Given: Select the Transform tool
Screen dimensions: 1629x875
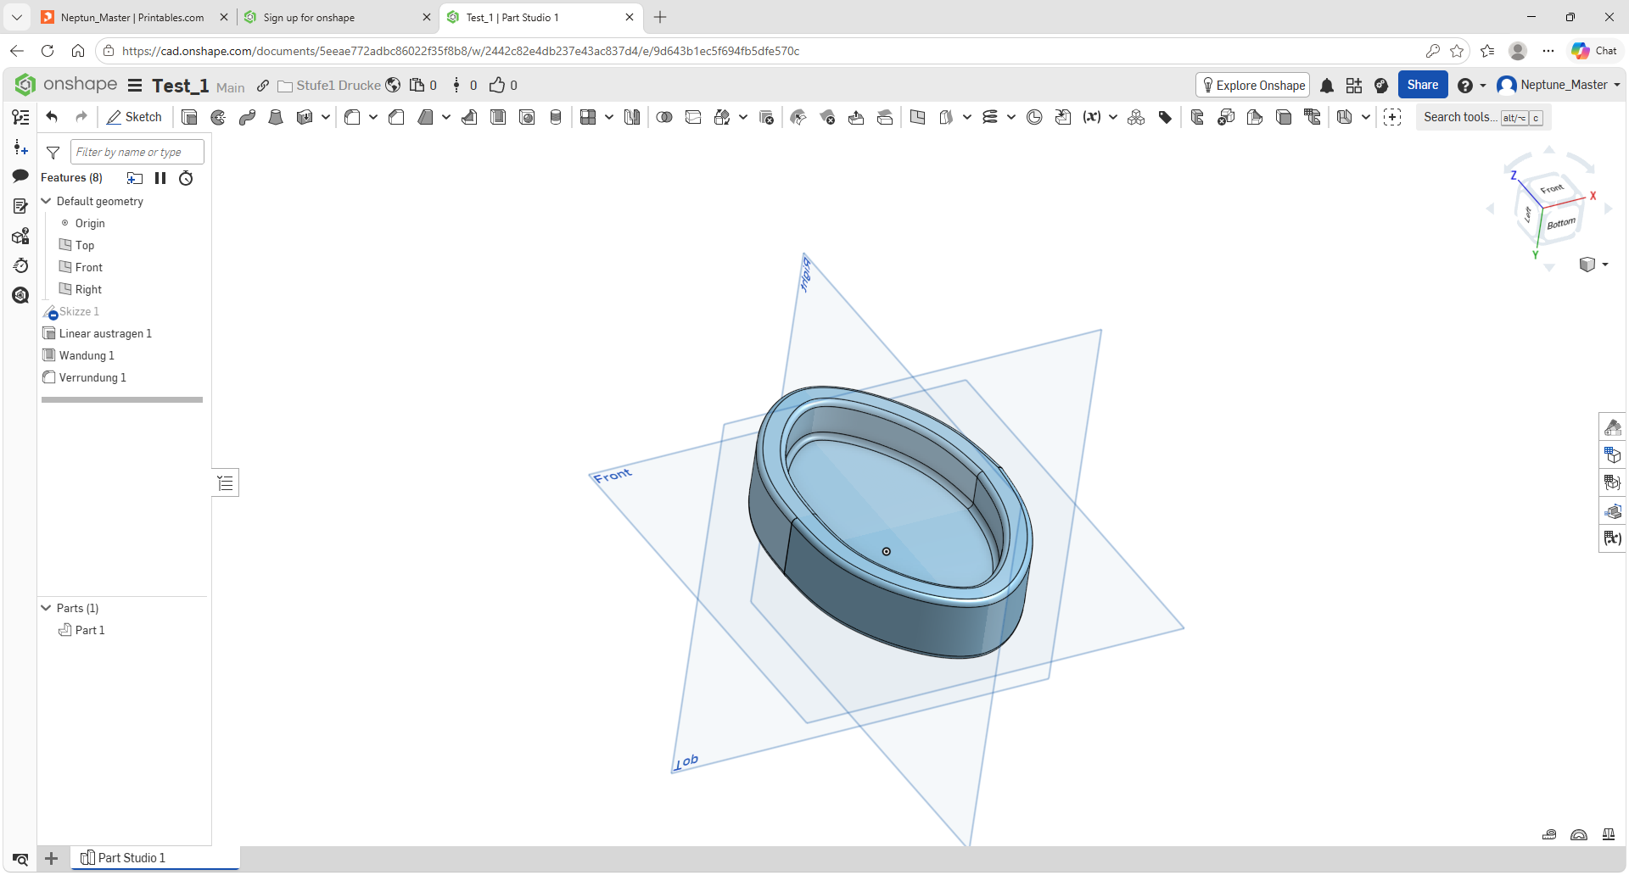Looking at the screenshot, I should pos(722,117).
